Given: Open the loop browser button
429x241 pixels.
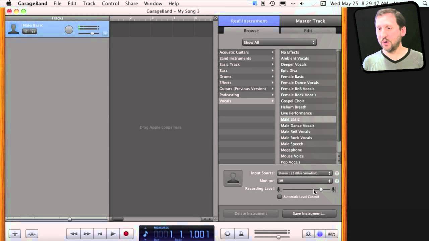Looking at the screenshot, I should tap(308, 234).
